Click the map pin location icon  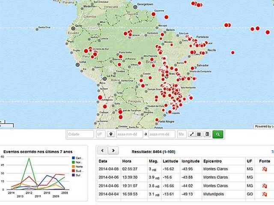coord(111,134)
